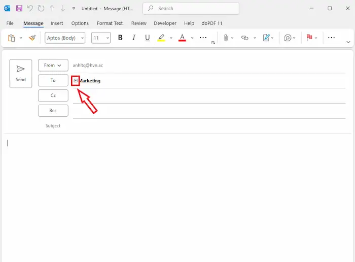Click the Signature icon
Image resolution: width=355 pixels, height=262 pixels.
(x=266, y=38)
